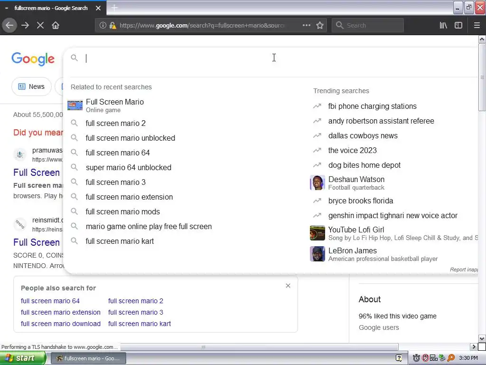Click the Full Screen Mario game thumbnail
486x365 pixels.
point(75,106)
